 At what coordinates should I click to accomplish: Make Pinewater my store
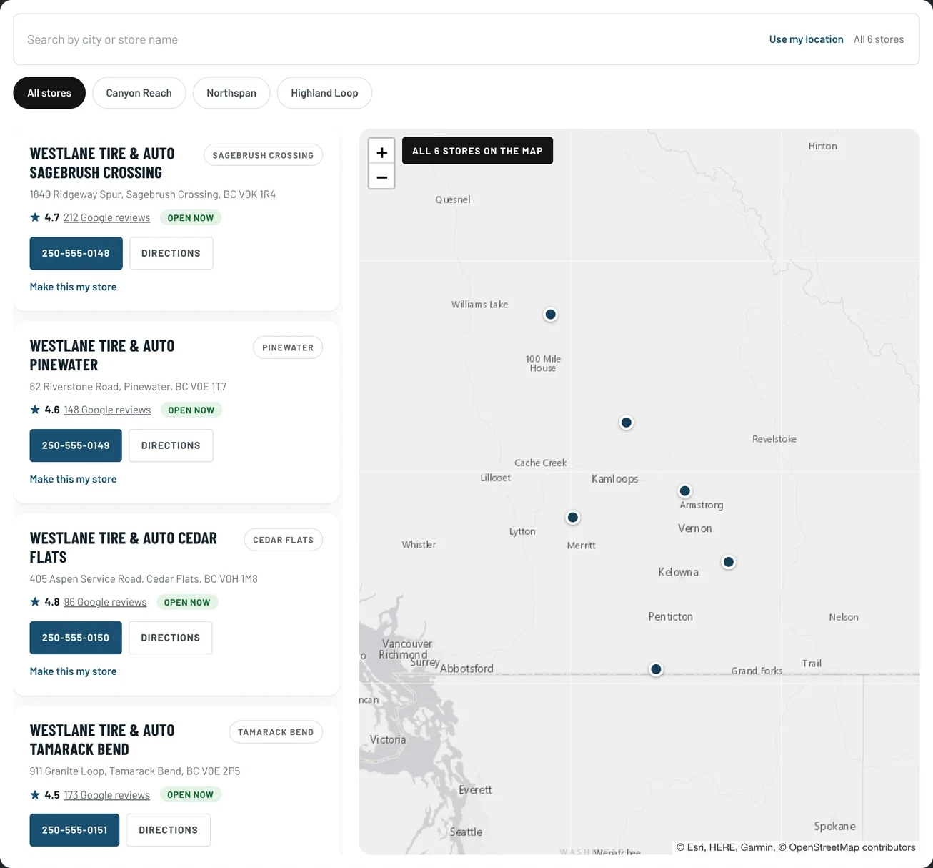73,479
